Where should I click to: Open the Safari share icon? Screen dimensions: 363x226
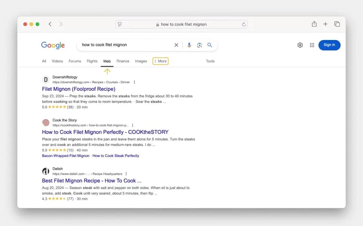click(314, 24)
